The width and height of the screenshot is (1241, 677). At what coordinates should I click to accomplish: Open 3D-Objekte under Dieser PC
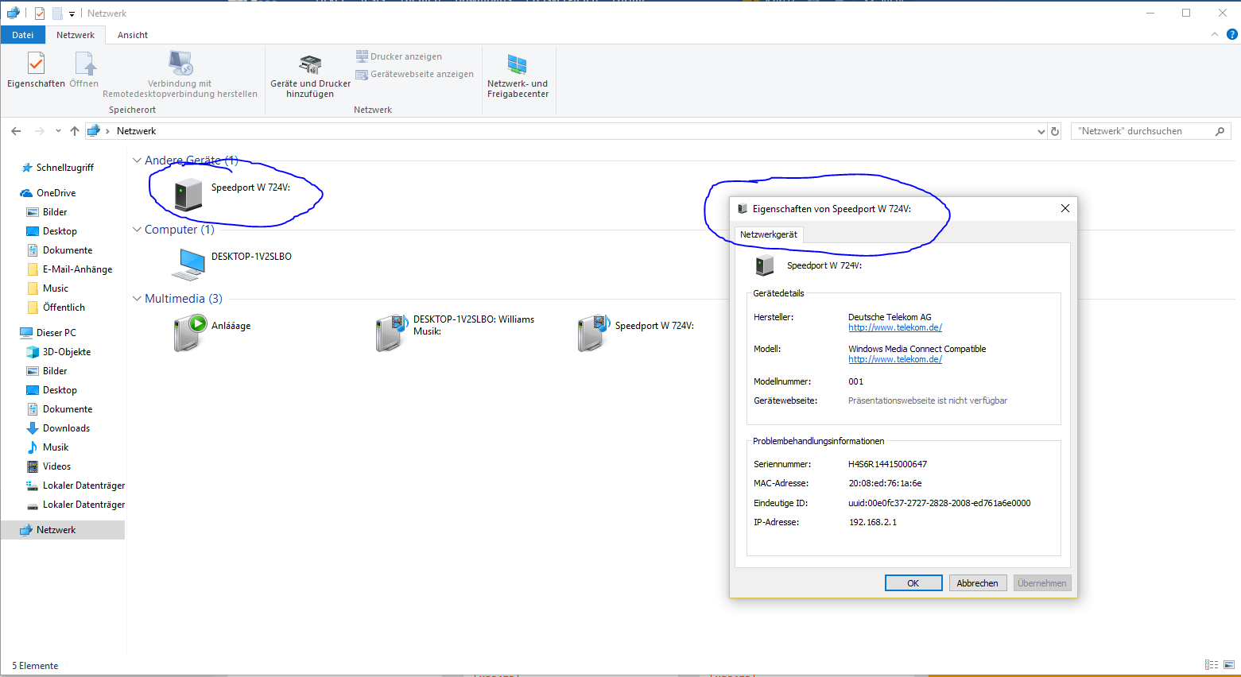(x=66, y=352)
